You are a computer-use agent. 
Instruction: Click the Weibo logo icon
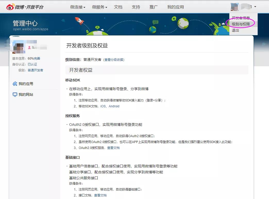click(x=10, y=7)
